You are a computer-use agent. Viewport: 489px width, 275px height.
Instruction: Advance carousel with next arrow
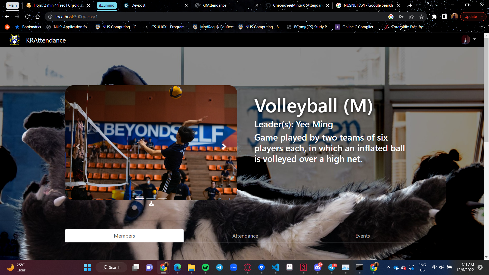[224, 146]
